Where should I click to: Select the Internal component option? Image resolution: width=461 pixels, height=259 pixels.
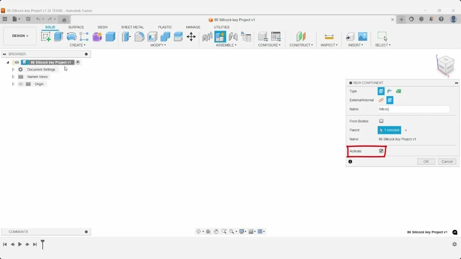click(x=390, y=100)
